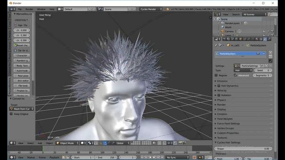This screenshot has height=160, width=285.
Task: Open the Global orientation dropdown
Action: 122,143
